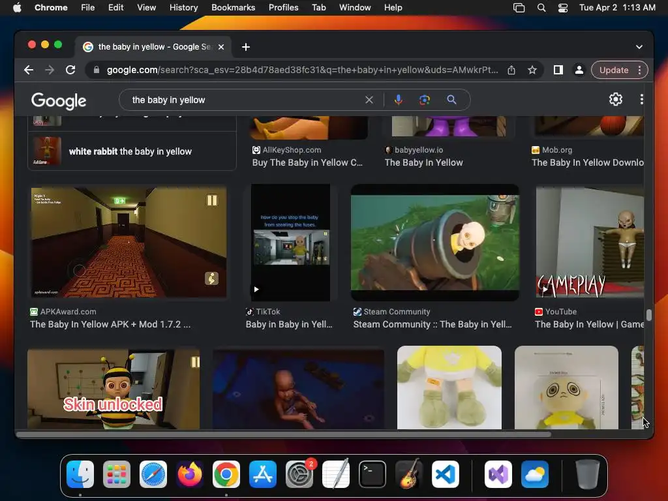Open TextEdit from the Dock
The width and height of the screenshot is (668, 501).
[x=336, y=474]
